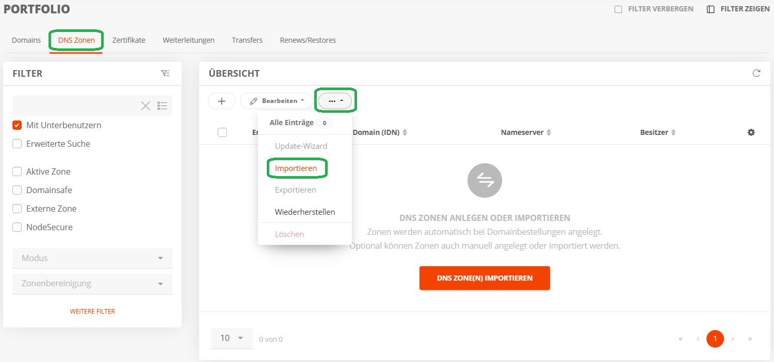Click the Filter Zeigen panel icon
The width and height of the screenshot is (774, 362).
(711, 9)
